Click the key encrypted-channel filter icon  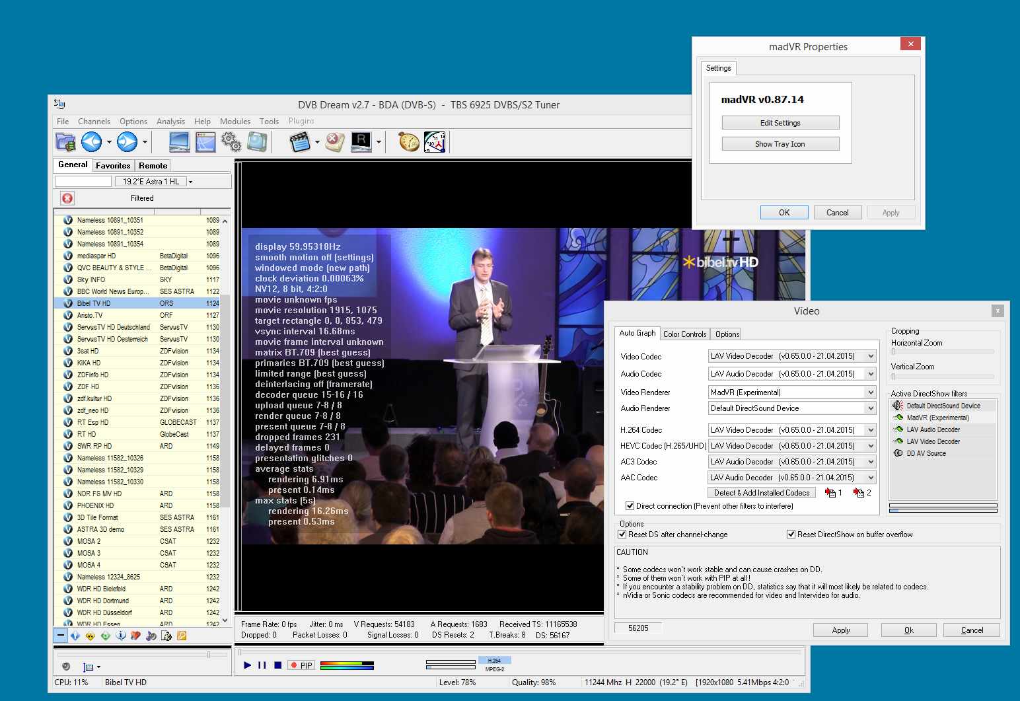pyautogui.click(x=181, y=636)
